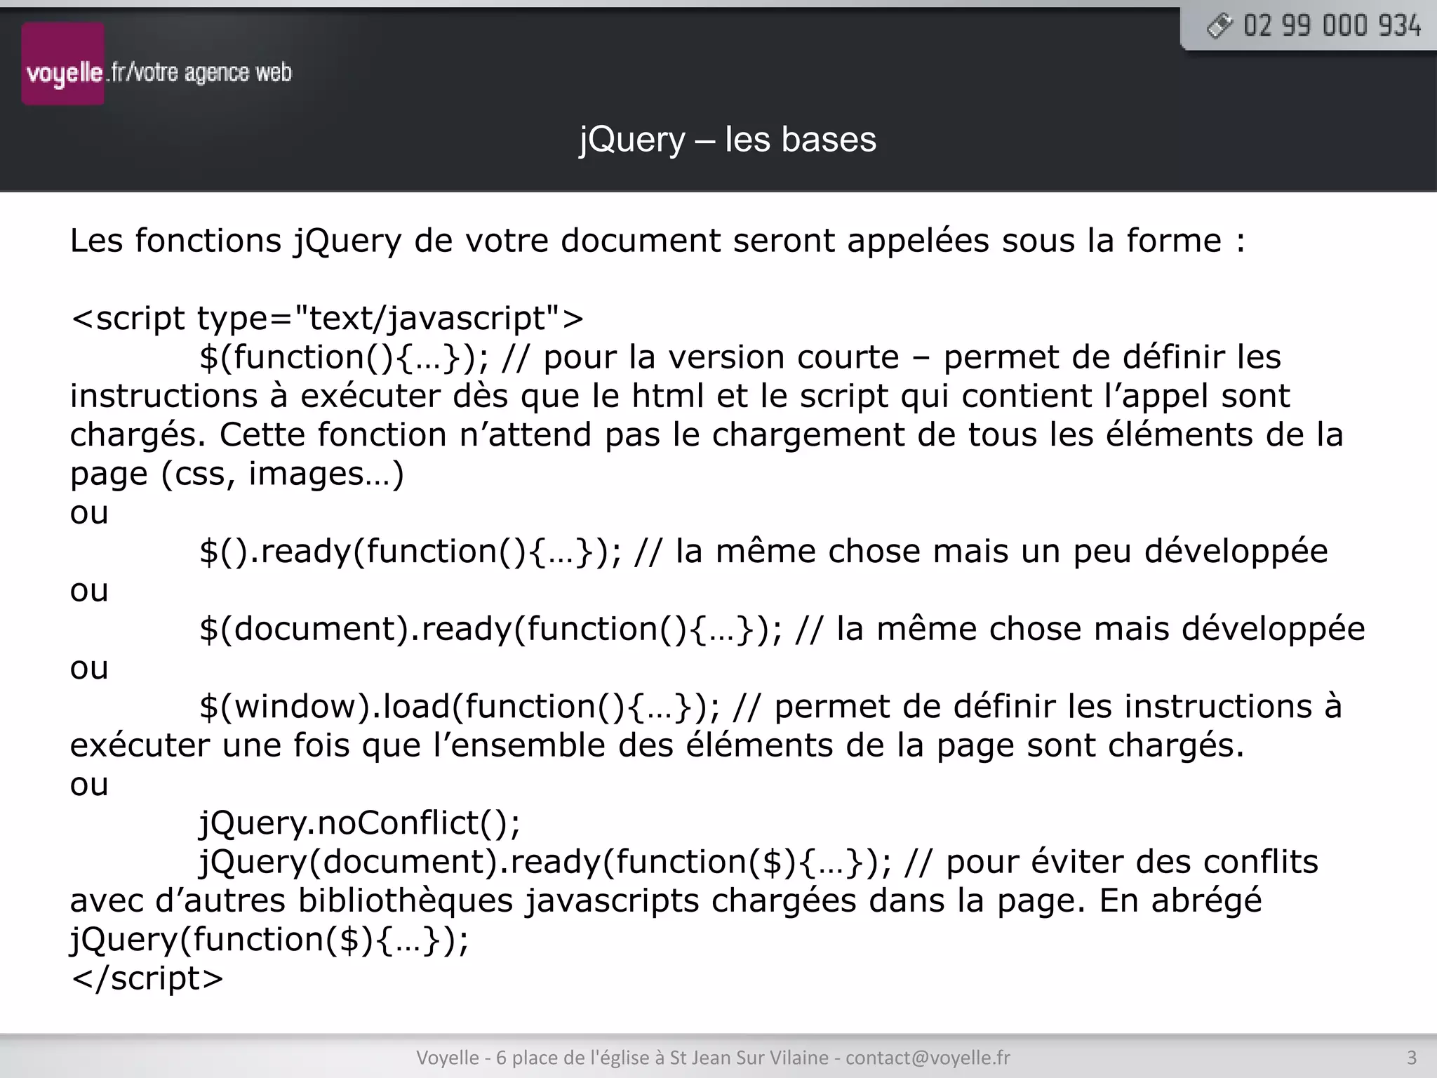Screen dimensions: 1437x1078
Task: Click the '$(function(){…});' short version code
Action: coord(345,357)
